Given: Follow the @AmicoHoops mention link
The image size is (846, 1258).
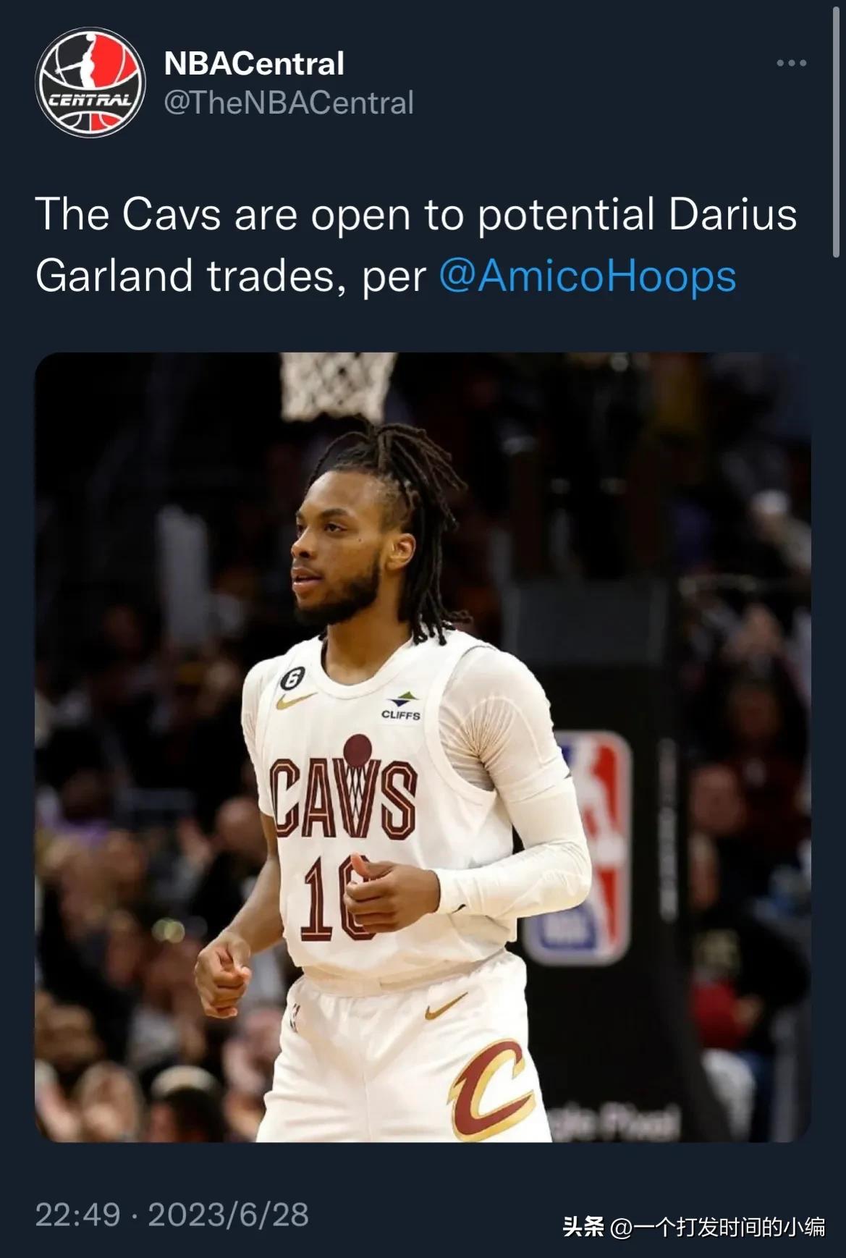Looking at the screenshot, I should point(588,276).
